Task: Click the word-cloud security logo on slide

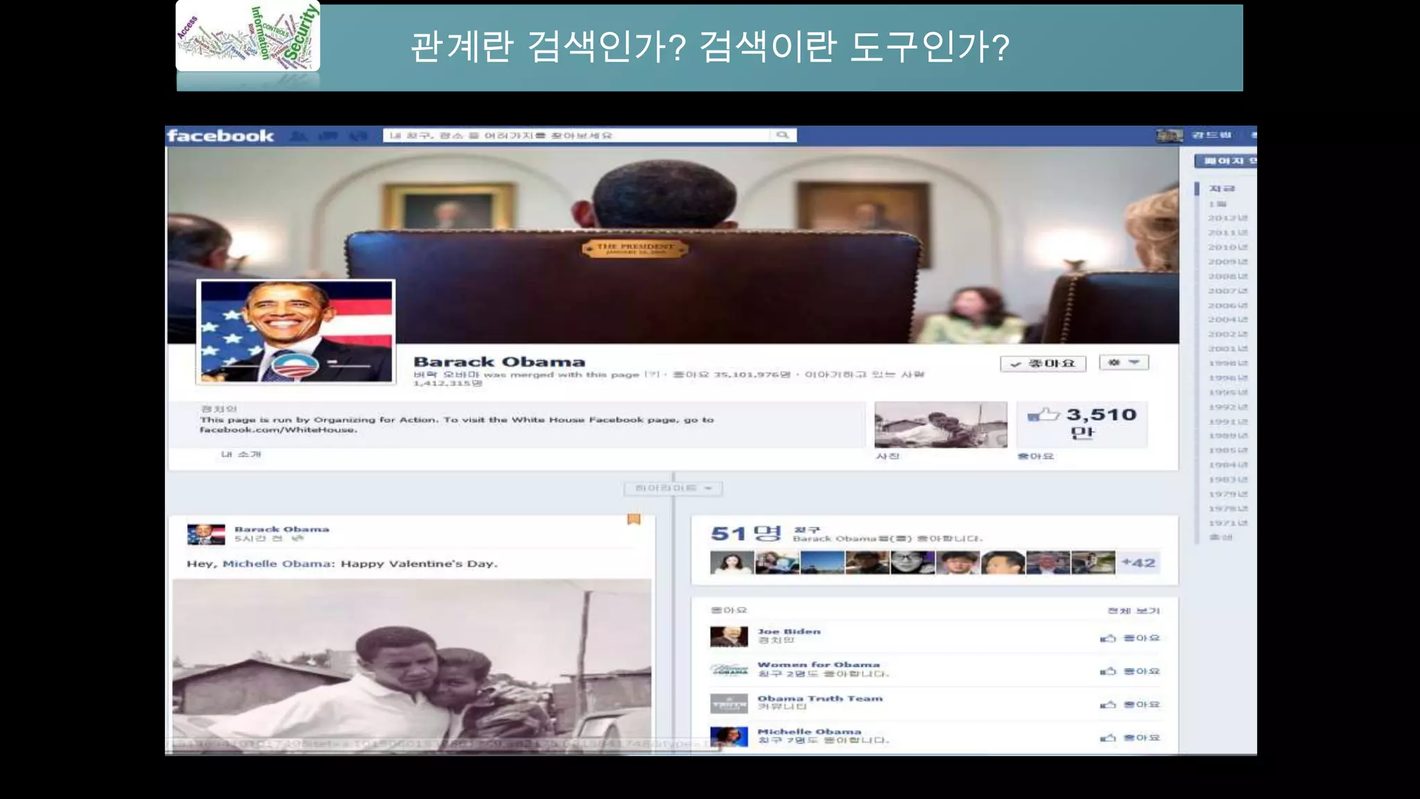Action: [x=248, y=35]
